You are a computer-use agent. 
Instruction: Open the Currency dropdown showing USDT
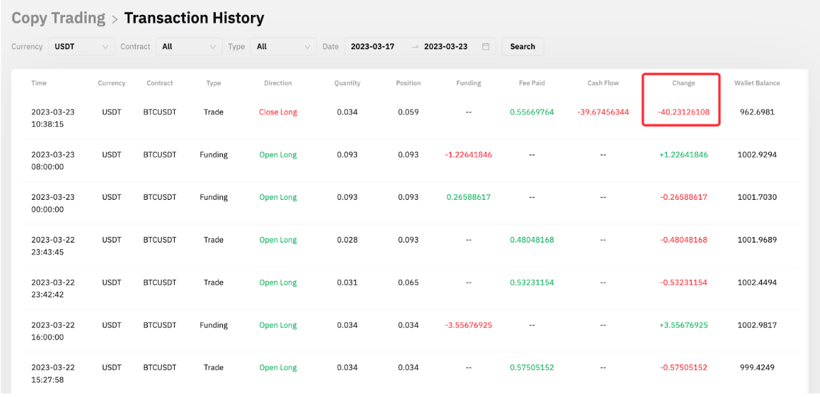[x=81, y=47]
